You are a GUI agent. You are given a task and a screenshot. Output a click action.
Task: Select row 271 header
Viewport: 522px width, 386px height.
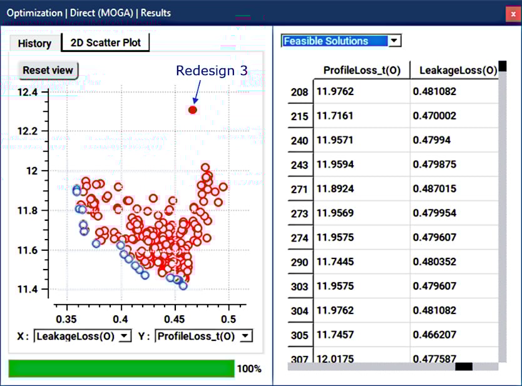coord(300,189)
